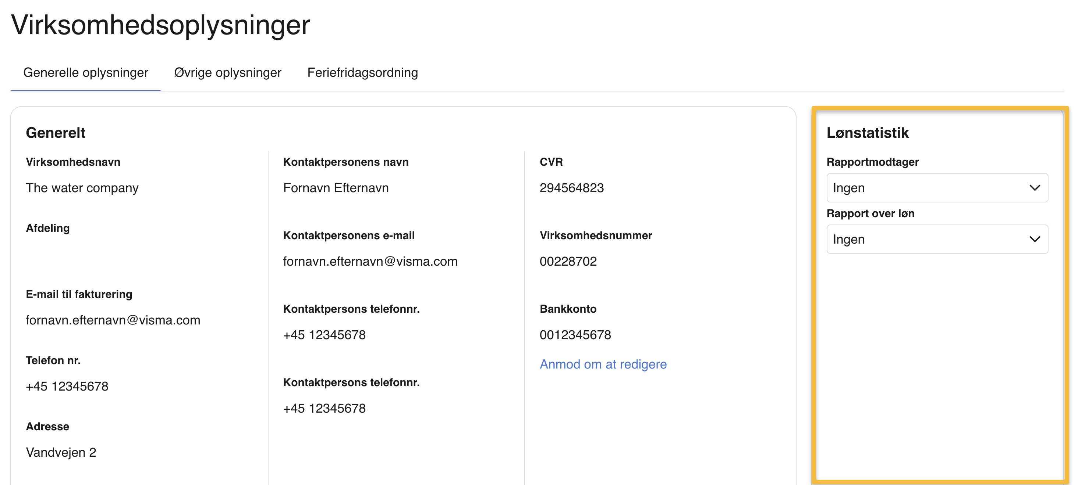Click the Virksomhedsoplysninger page title
This screenshot has height=485, width=1078.
click(160, 25)
